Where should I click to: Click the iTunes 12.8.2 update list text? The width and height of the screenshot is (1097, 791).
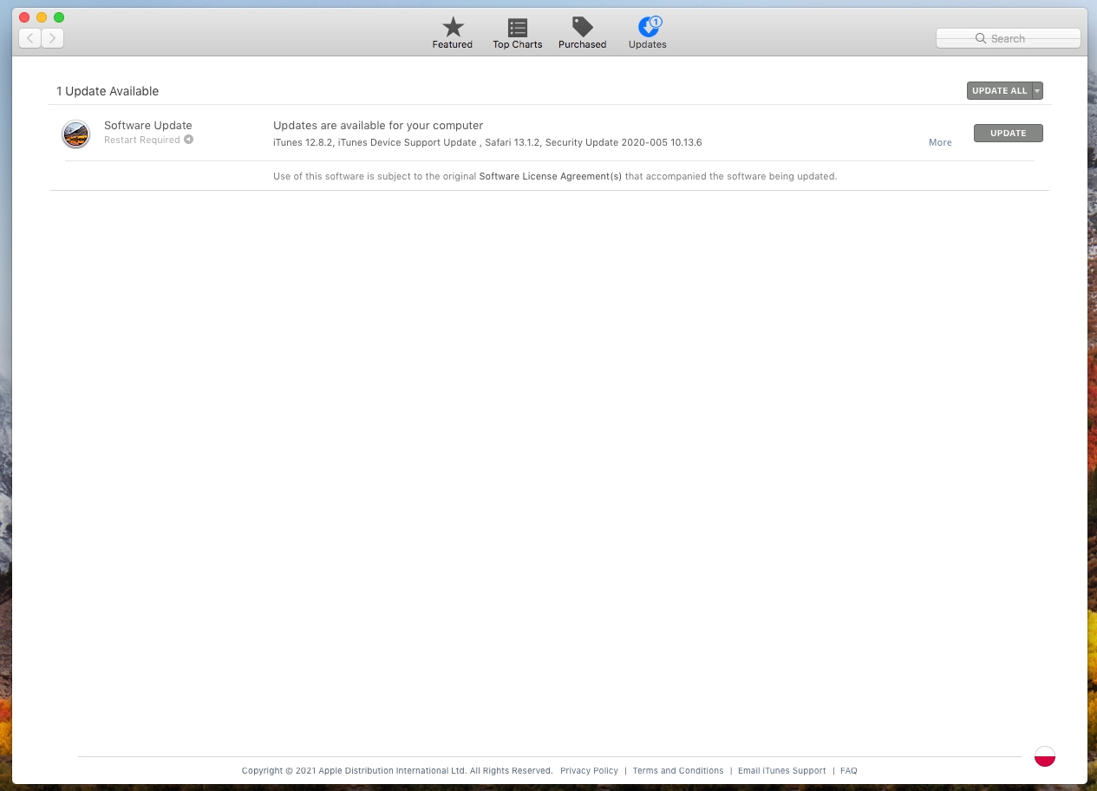(487, 142)
